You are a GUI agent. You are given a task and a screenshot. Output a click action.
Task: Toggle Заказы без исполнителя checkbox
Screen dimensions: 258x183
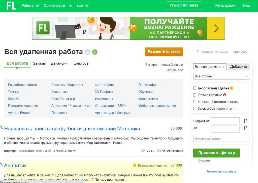pos(195,109)
